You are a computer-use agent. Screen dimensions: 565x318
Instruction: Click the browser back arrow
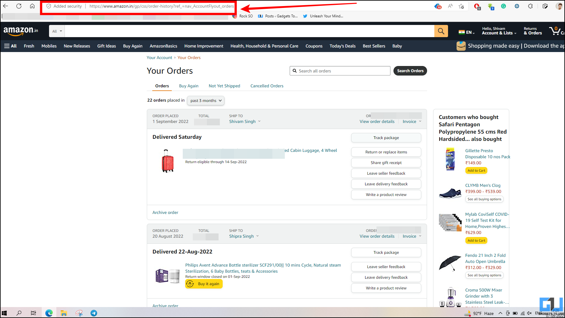(x=5, y=6)
